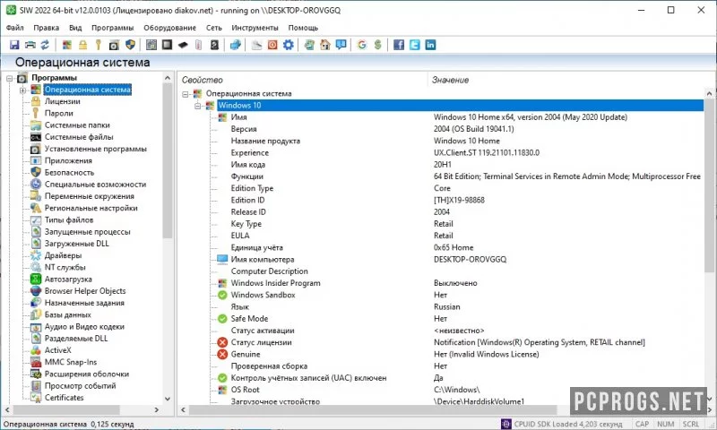Open the Инструменты menu
717x430 pixels.
click(255, 28)
